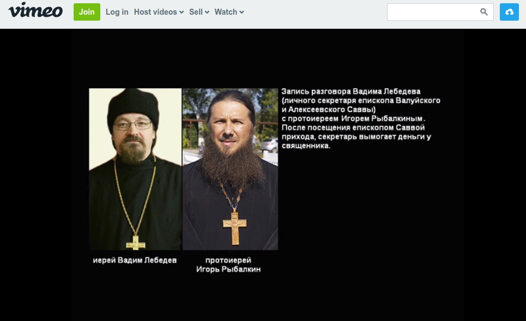The image size is (526, 321).
Task: Click the black video player area
Action: [x=263, y=175]
